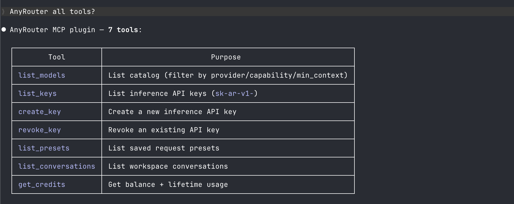Click 'List catalog (filter by provider...)' description

pyautogui.click(x=228, y=75)
